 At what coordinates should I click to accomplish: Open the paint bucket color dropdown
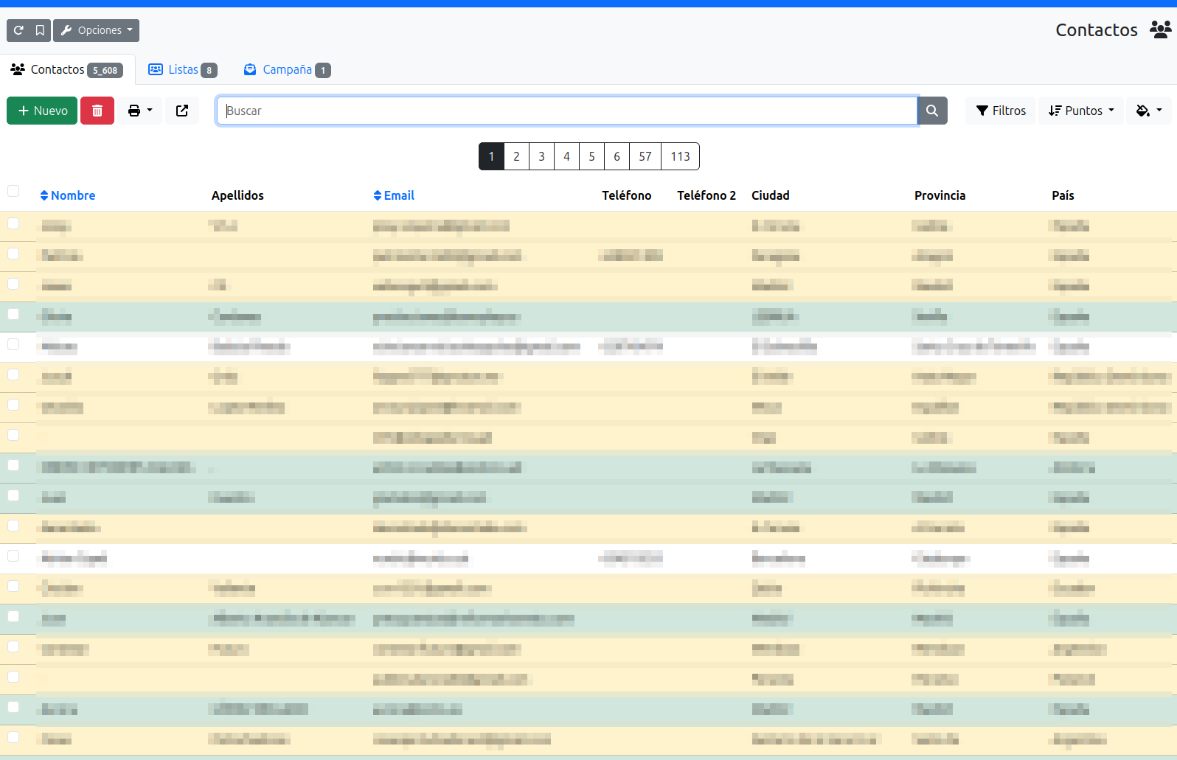[1148, 111]
